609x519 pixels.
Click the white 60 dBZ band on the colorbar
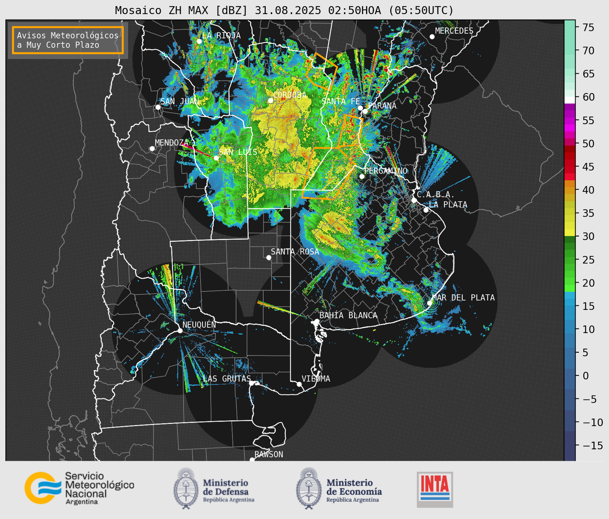(x=570, y=100)
